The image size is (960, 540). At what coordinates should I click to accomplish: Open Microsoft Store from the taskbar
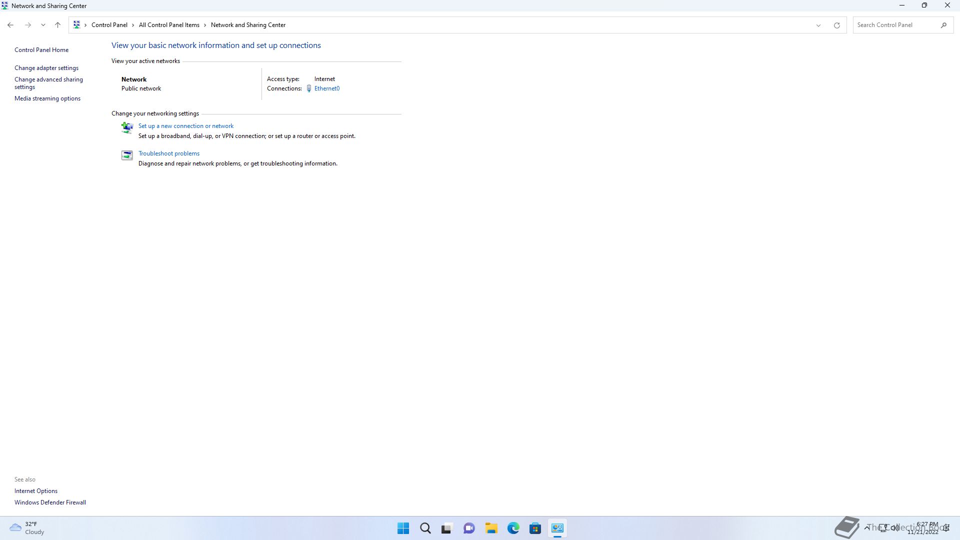pos(535,528)
